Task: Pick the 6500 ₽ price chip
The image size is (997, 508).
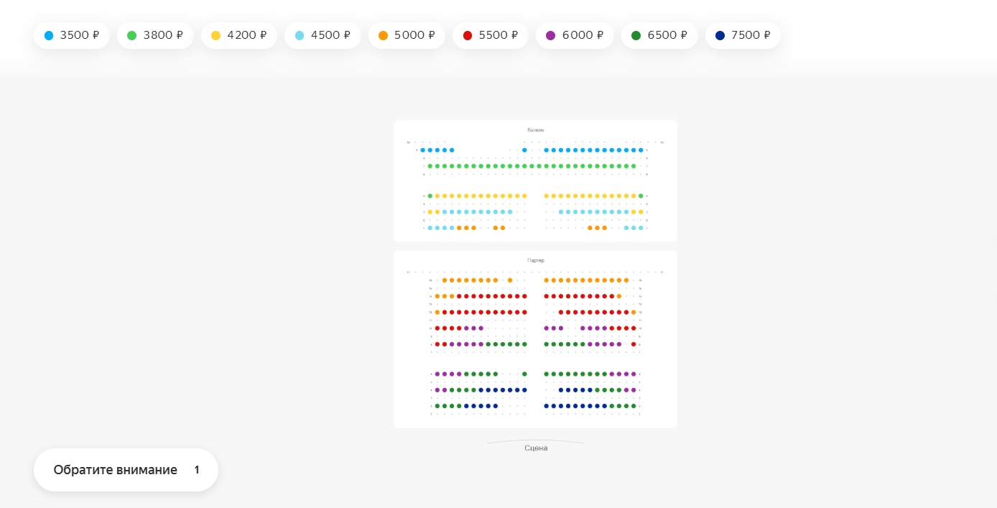Action: (x=659, y=35)
